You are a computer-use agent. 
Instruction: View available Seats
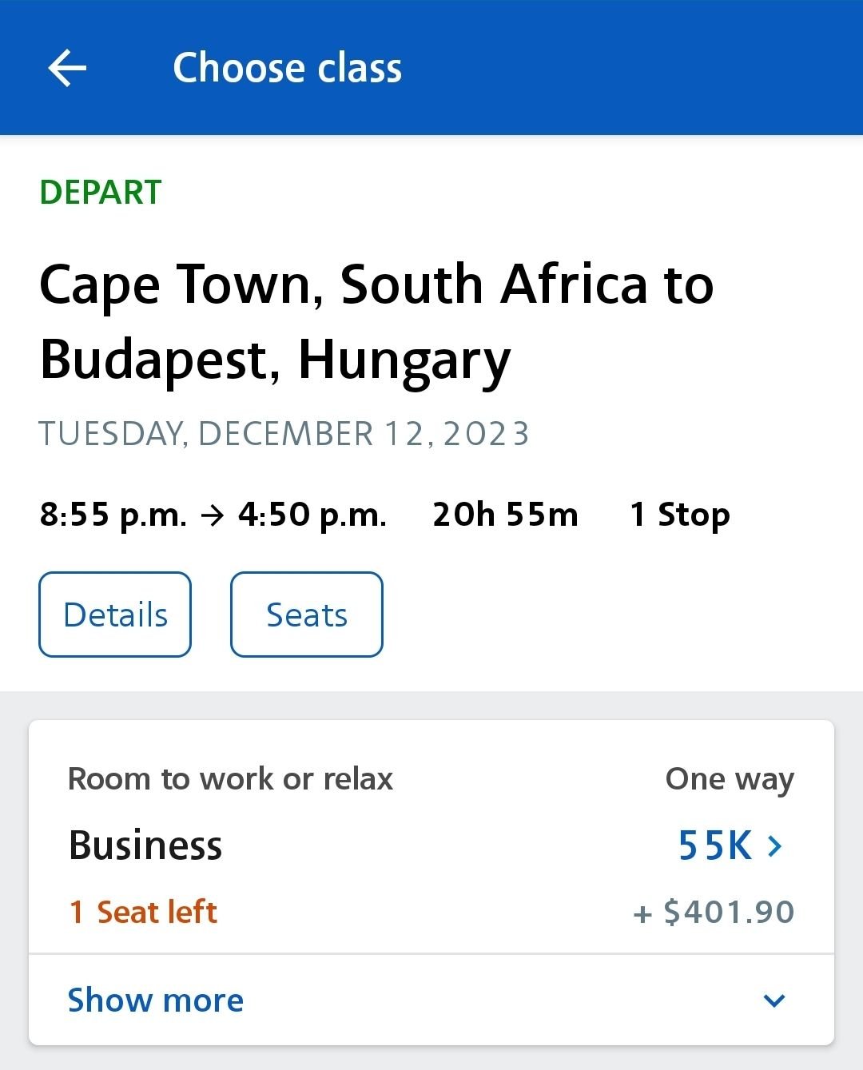[x=307, y=615]
